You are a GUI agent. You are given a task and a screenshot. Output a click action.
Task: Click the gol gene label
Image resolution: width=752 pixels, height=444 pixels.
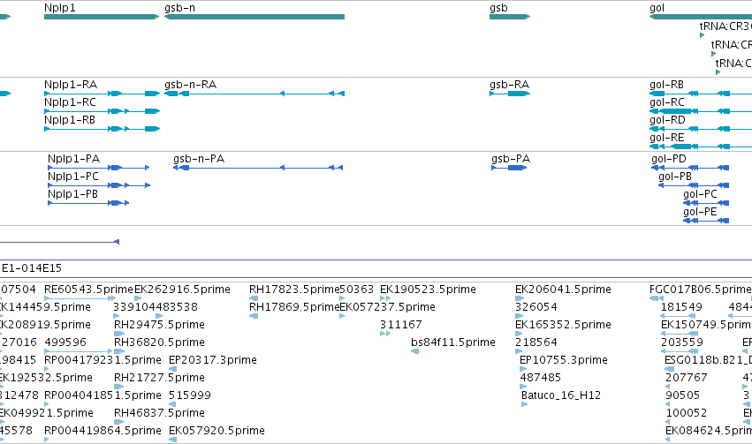click(657, 8)
